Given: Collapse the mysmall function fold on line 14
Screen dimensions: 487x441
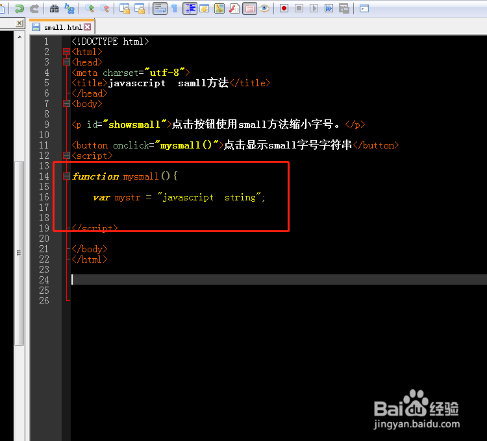Looking at the screenshot, I should (66, 176).
